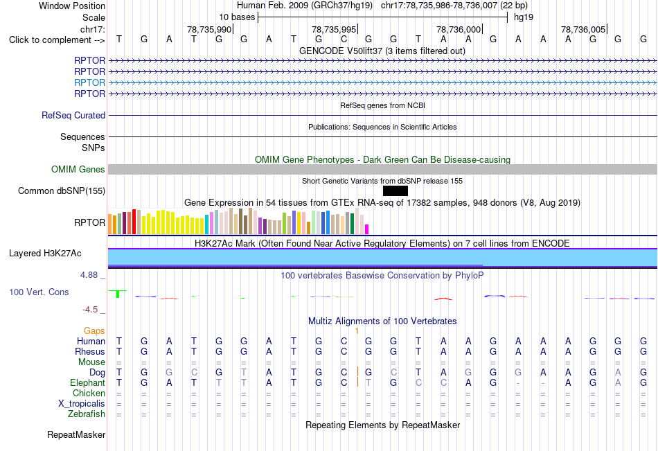Click the 100 Vert. Cons label
Screen dimensions: 658x451
(39, 292)
